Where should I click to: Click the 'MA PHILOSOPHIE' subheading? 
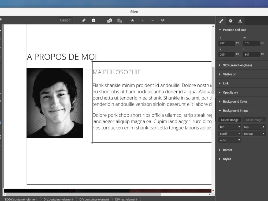[117, 72]
